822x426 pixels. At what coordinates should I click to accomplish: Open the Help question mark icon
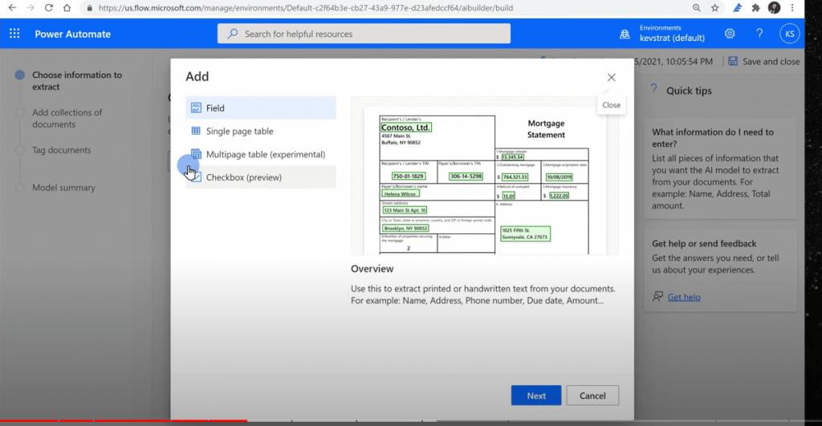(759, 34)
